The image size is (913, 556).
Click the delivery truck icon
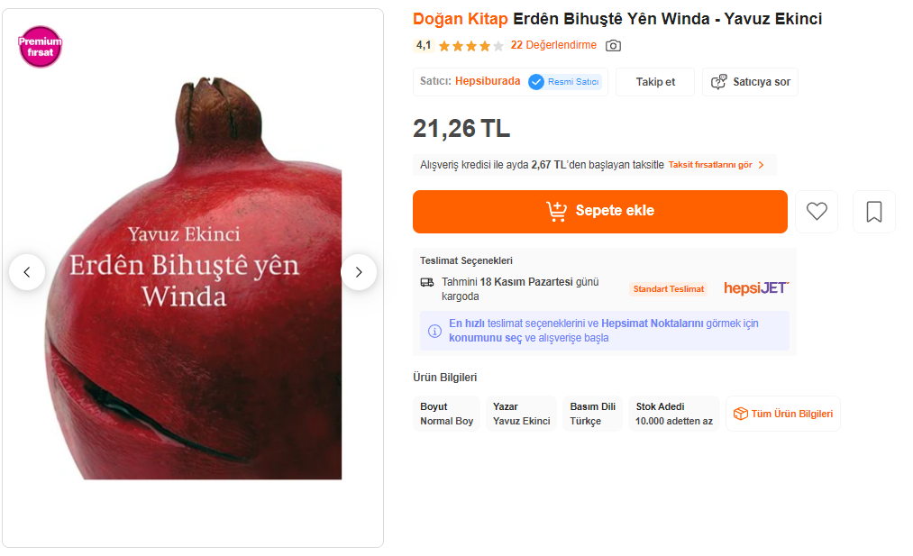(x=427, y=282)
